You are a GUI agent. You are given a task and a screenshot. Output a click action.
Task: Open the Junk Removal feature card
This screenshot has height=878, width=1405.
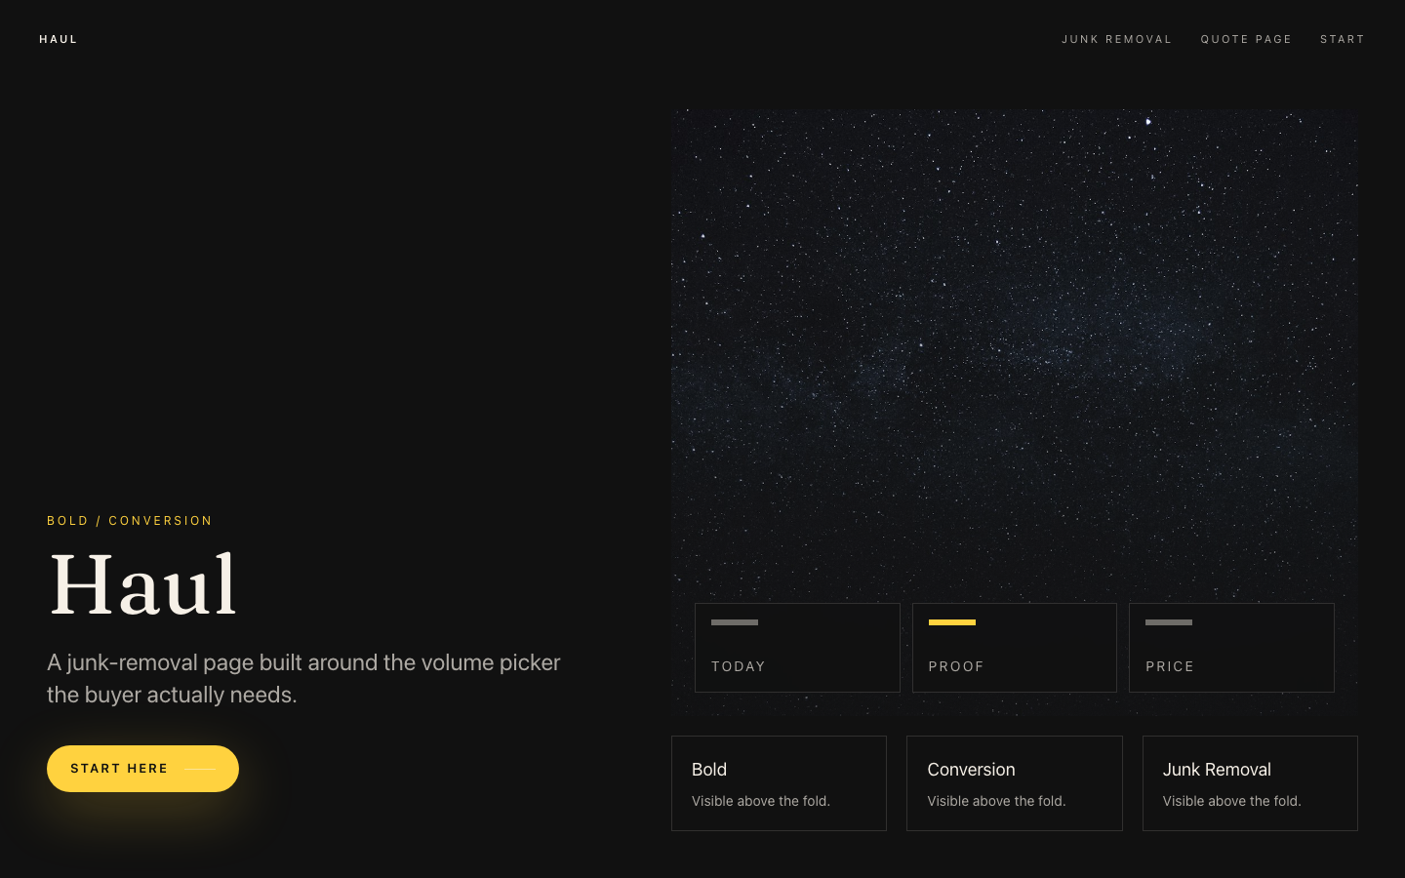(x=1250, y=783)
